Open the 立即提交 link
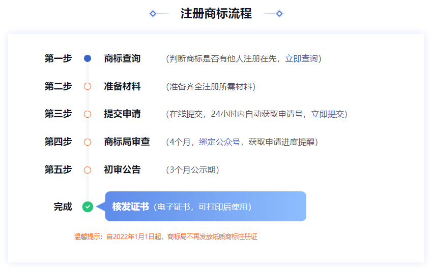This screenshot has width=432, height=268. [328, 114]
